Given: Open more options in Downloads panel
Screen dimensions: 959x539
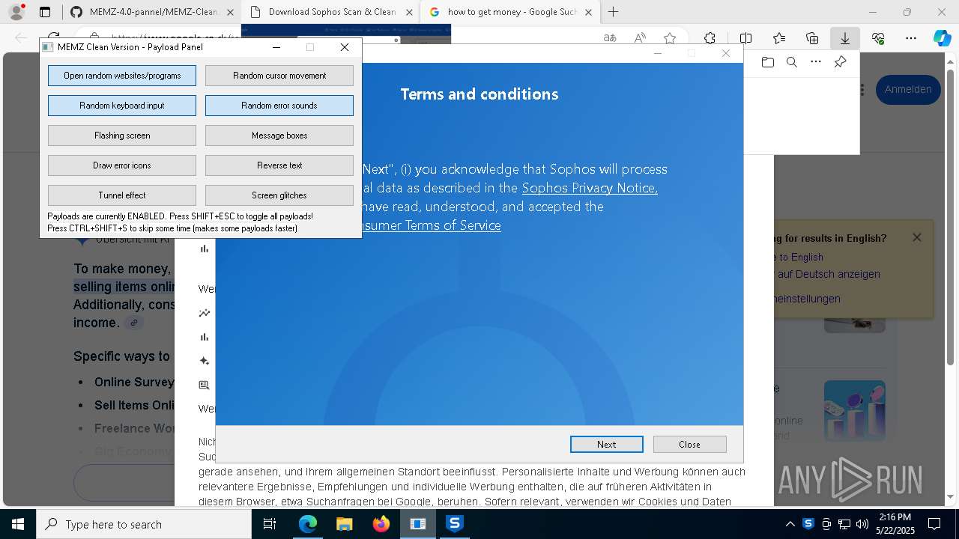Looking at the screenshot, I should point(816,62).
